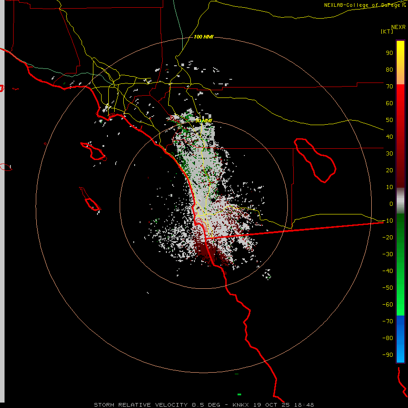This screenshot has height=408, width=408.
Task: Click the storm relative velocity caption text
Action: (x=204, y=405)
